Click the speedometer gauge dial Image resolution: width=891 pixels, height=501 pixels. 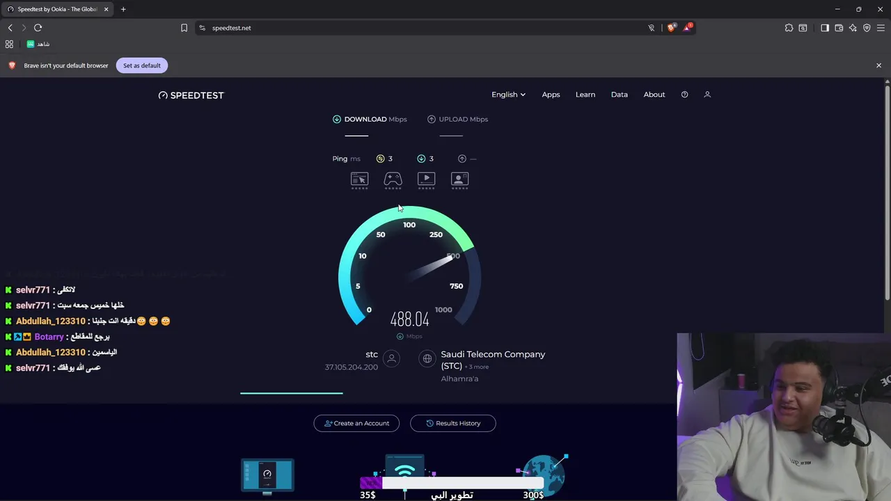tap(409, 264)
